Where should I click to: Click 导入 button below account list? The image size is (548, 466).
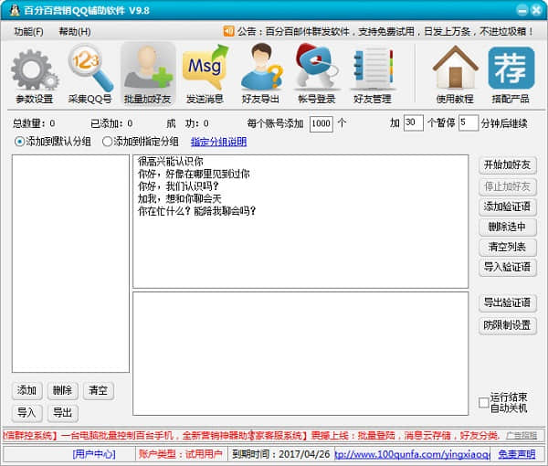pos(26,413)
